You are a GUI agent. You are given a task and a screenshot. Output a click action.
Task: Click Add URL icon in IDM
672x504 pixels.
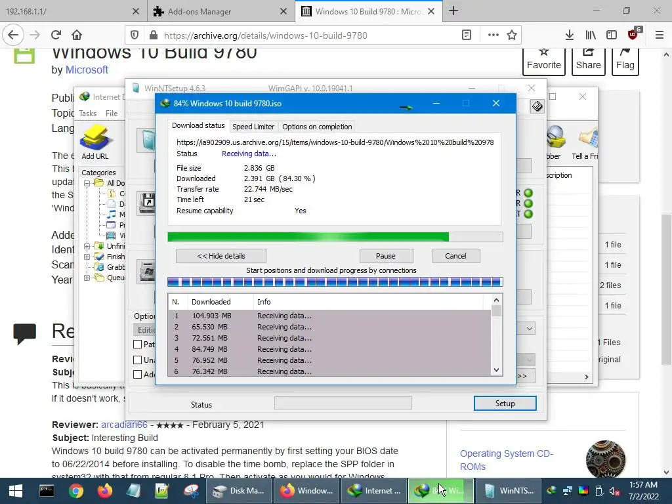pos(95,142)
